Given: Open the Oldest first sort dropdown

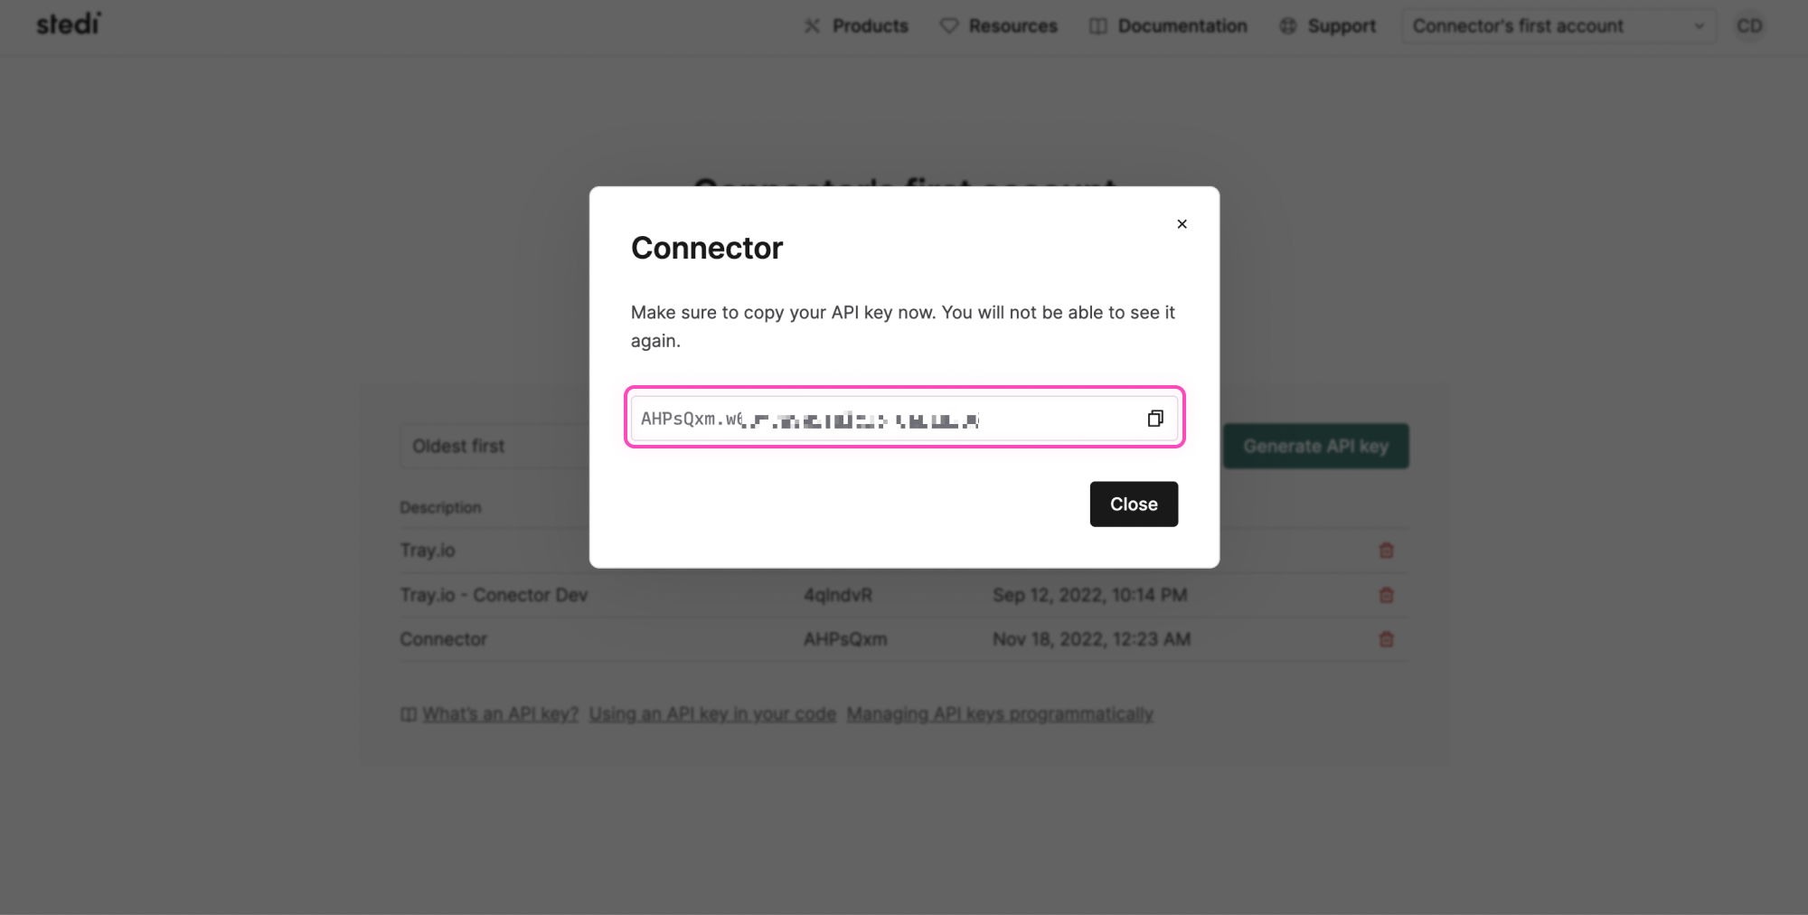Looking at the screenshot, I should (494, 446).
